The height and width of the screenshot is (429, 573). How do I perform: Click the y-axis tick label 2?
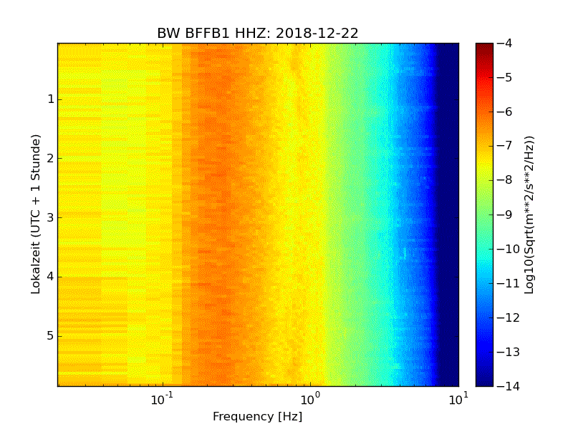(50, 158)
